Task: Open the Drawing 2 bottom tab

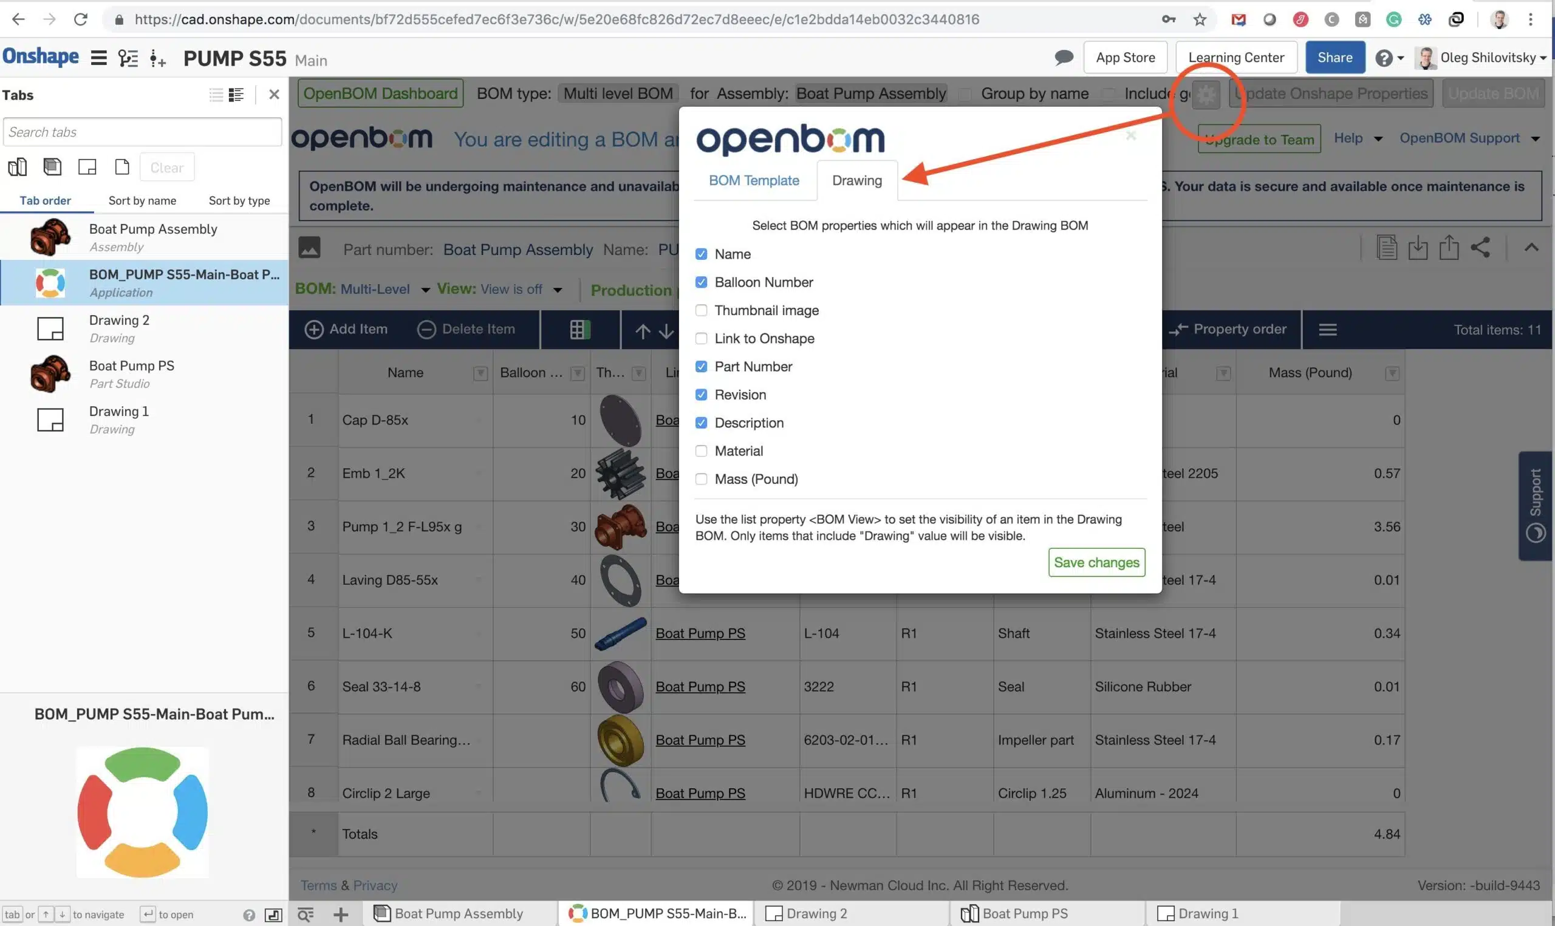Action: (851, 913)
